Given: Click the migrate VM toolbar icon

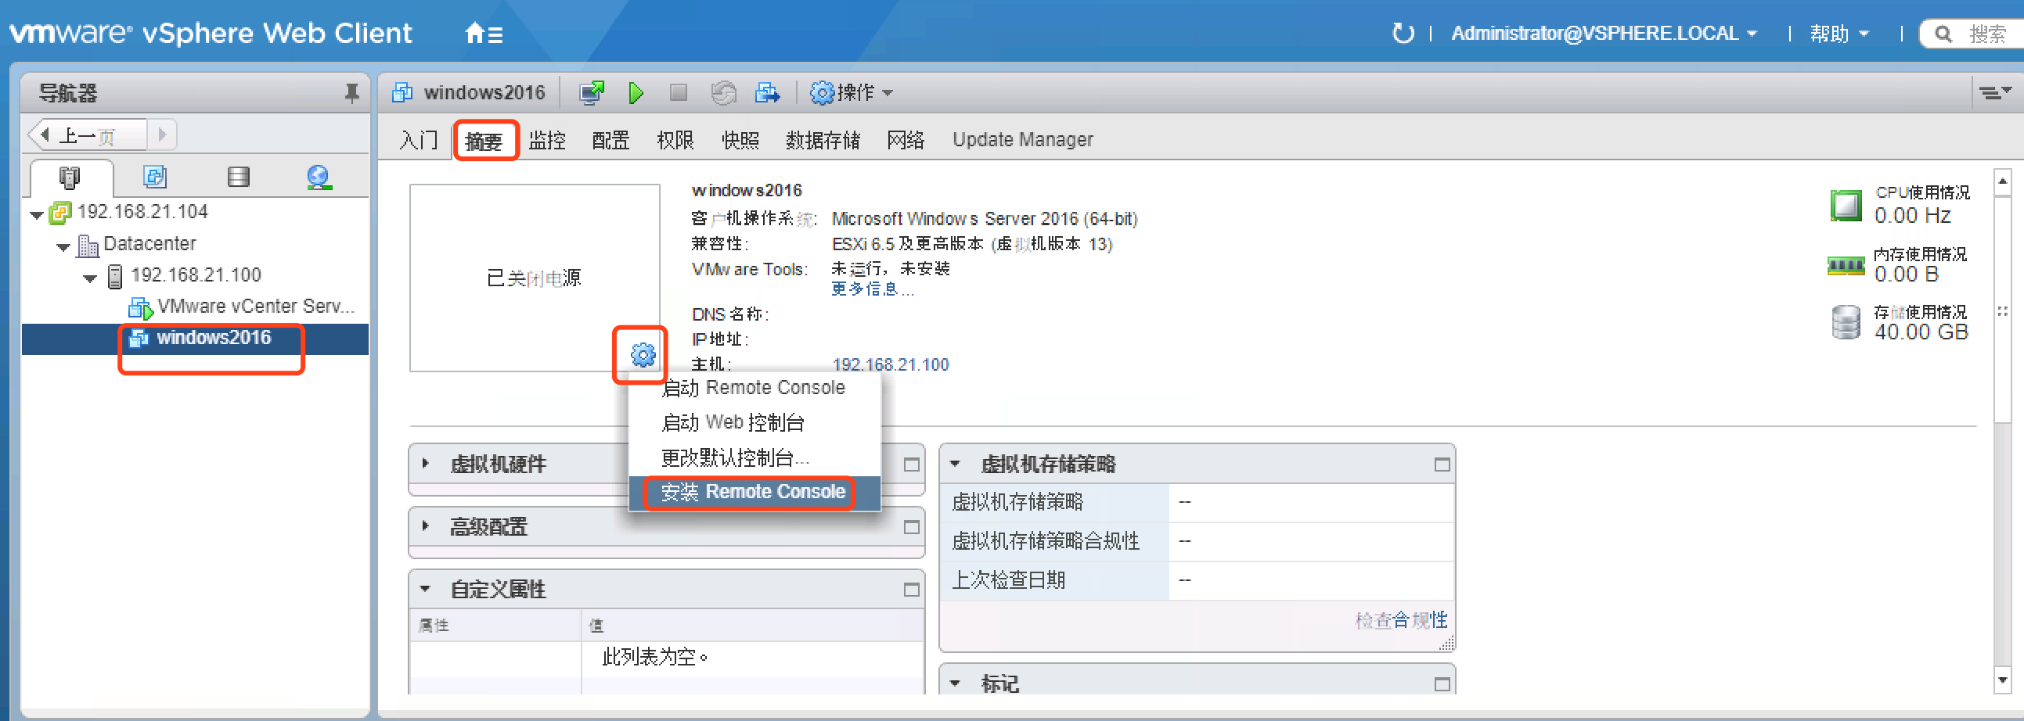Looking at the screenshot, I should tap(767, 93).
